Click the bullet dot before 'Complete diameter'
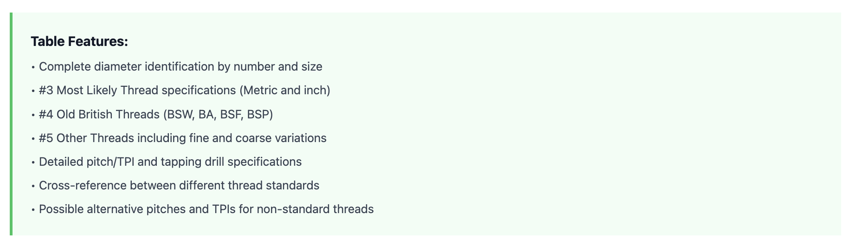The width and height of the screenshot is (850, 247). (33, 67)
